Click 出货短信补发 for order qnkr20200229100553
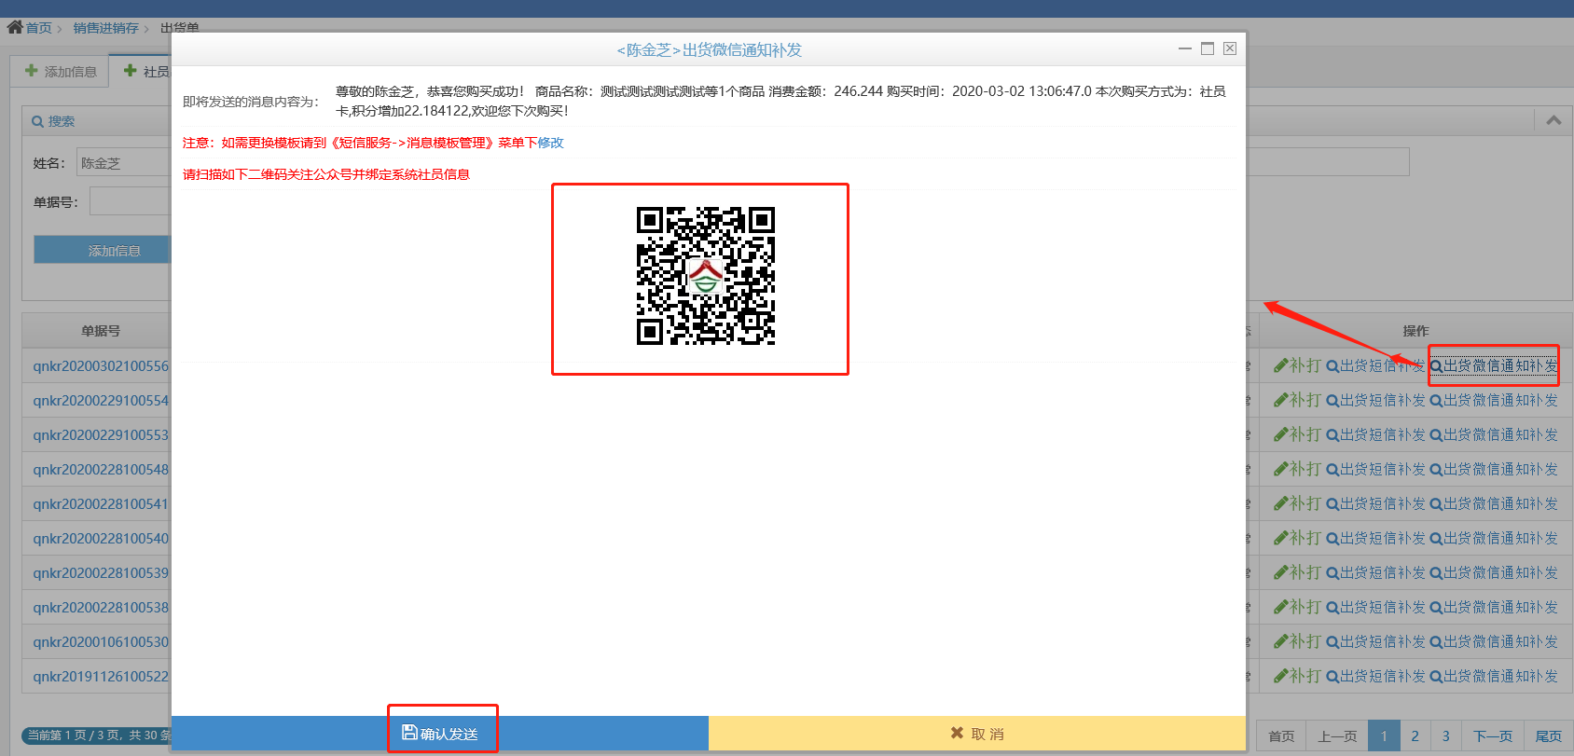 1375,435
